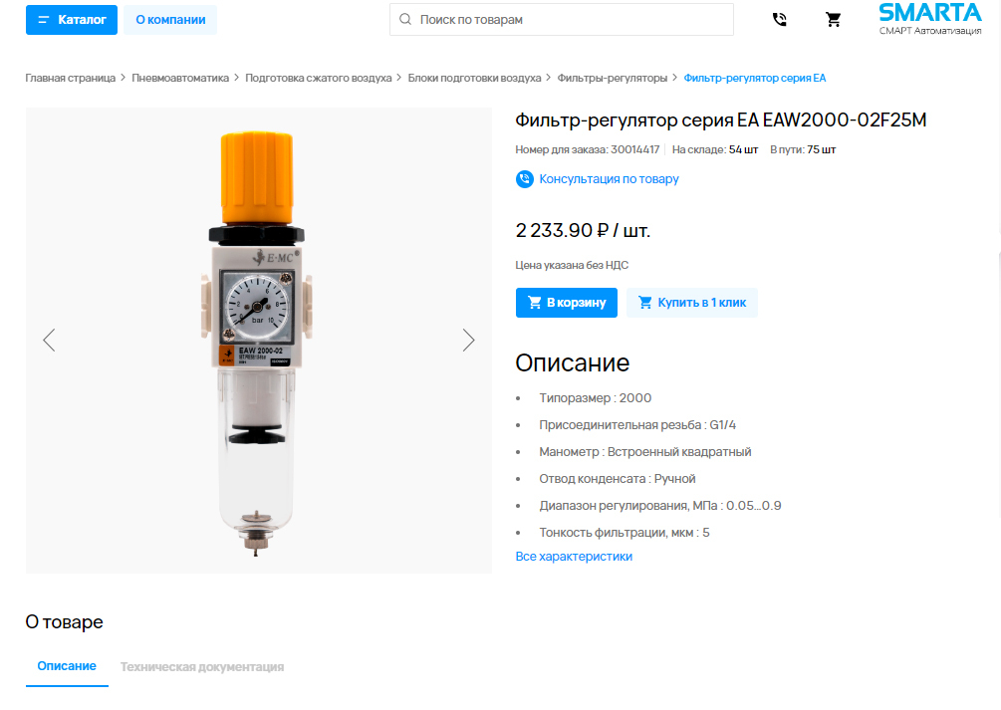Show next product image arrow

(468, 341)
